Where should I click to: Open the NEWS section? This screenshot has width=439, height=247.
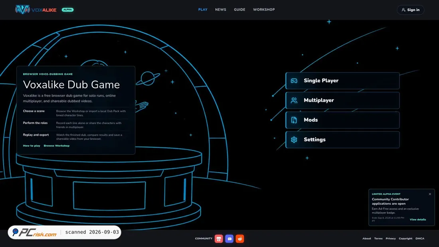click(221, 10)
